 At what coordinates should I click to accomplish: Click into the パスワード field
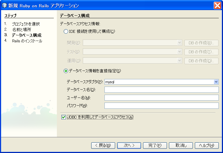point(162,106)
